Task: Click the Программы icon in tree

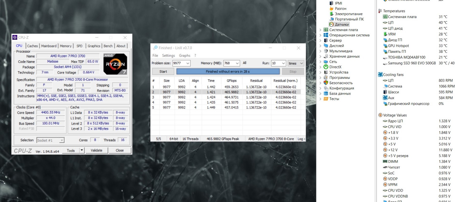Action: (326, 78)
